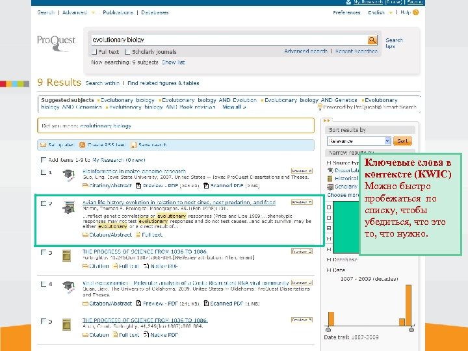Open Bioinformatics in maize genome research title
468x351 pixels.
pyautogui.click(x=134, y=172)
